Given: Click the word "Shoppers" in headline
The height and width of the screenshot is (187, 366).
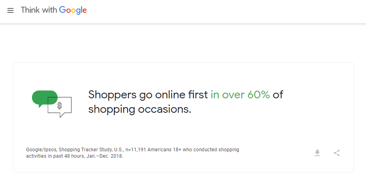Looking at the screenshot, I should [112, 95].
